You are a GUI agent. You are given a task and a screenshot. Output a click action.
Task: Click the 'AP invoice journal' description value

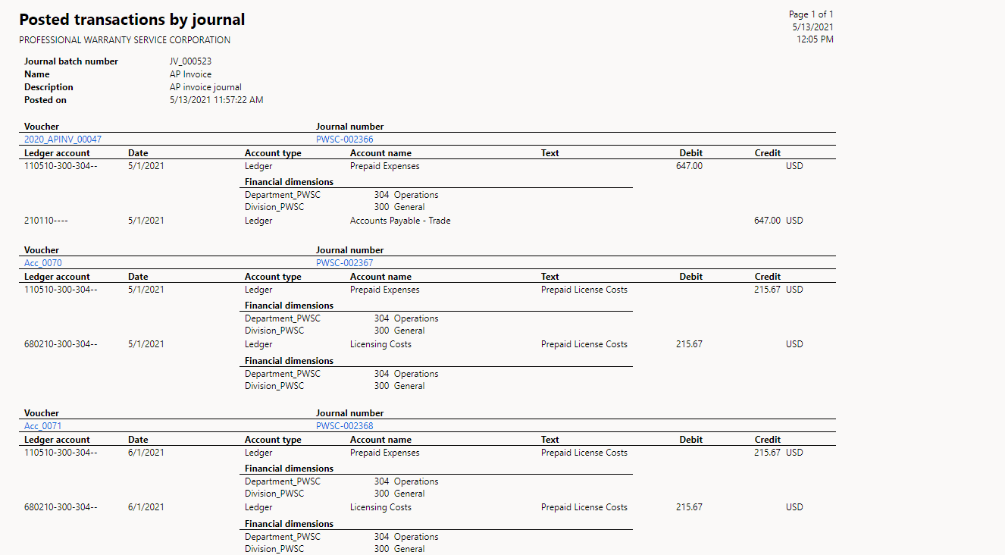tap(205, 87)
